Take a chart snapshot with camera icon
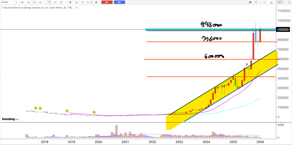Image resolution: width=292 pixels, height=145 pixels. 250,2
